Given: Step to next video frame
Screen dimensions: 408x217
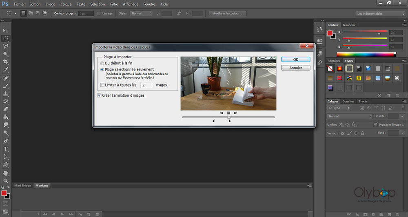Looking at the screenshot, I should (x=235, y=113).
